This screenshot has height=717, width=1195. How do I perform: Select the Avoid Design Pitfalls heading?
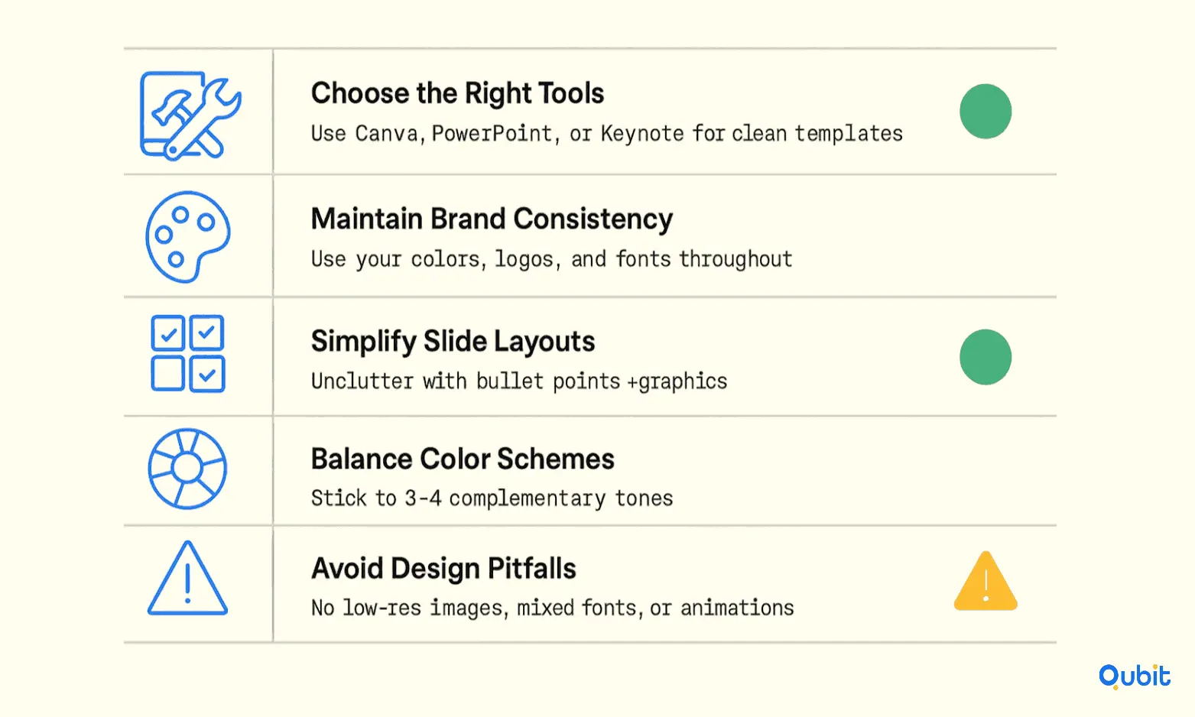click(443, 569)
